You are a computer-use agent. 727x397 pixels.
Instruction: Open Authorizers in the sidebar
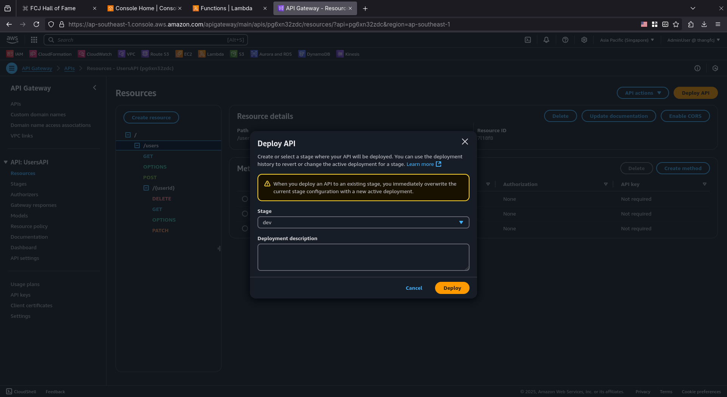point(24,194)
